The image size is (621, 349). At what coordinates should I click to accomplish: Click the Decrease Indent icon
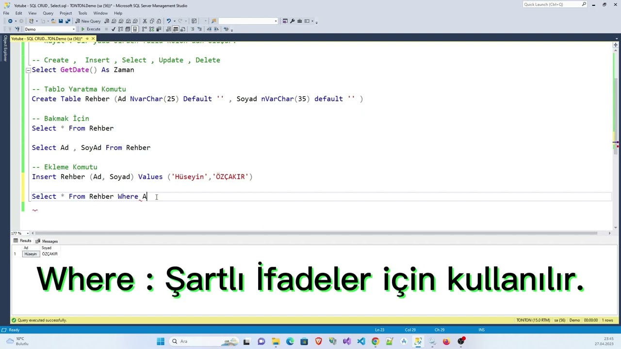209,29
